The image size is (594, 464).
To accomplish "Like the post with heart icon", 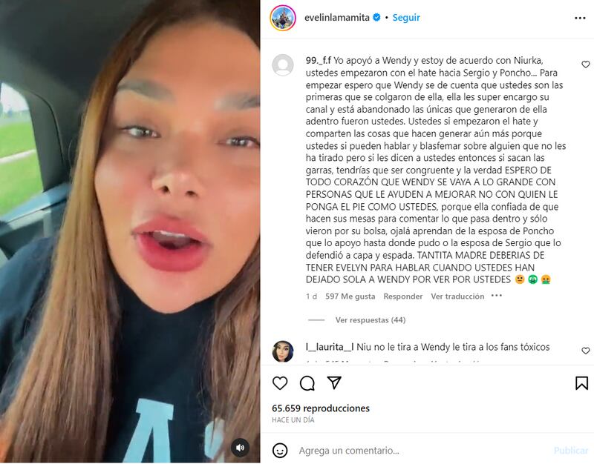I will pos(280,383).
